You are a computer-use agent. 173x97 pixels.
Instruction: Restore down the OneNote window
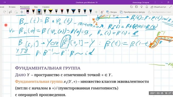click(x=168, y=2)
